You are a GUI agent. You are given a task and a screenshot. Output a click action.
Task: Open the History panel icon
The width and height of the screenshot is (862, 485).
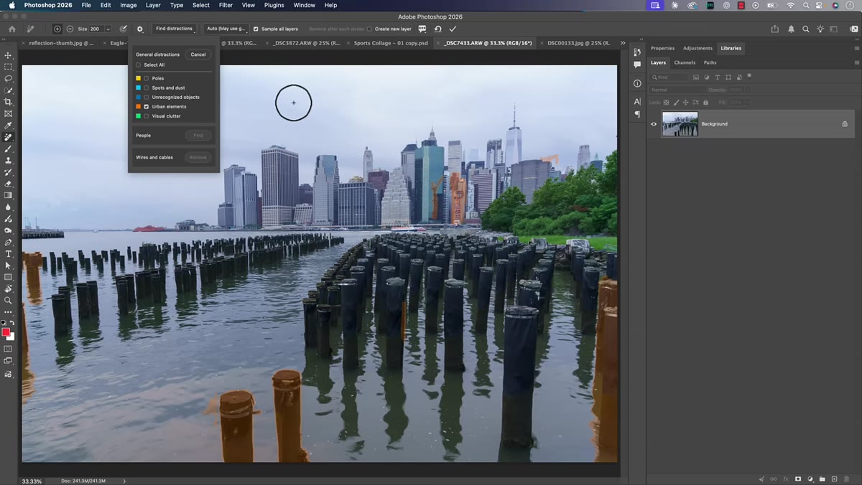click(x=637, y=52)
